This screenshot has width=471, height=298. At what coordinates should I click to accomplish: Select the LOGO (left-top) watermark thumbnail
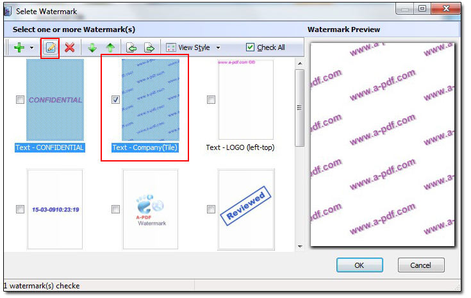point(246,100)
